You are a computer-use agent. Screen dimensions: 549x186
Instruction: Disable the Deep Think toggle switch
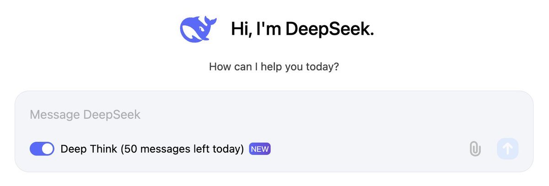point(42,149)
